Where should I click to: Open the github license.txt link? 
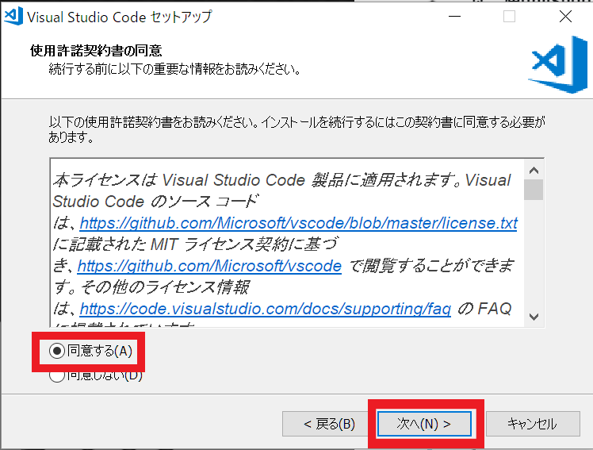tap(298, 223)
